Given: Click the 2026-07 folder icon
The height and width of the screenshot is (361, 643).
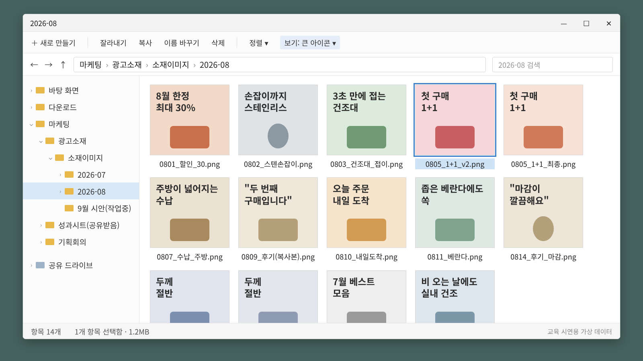Looking at the screenshot, I should tap(69, 174).
